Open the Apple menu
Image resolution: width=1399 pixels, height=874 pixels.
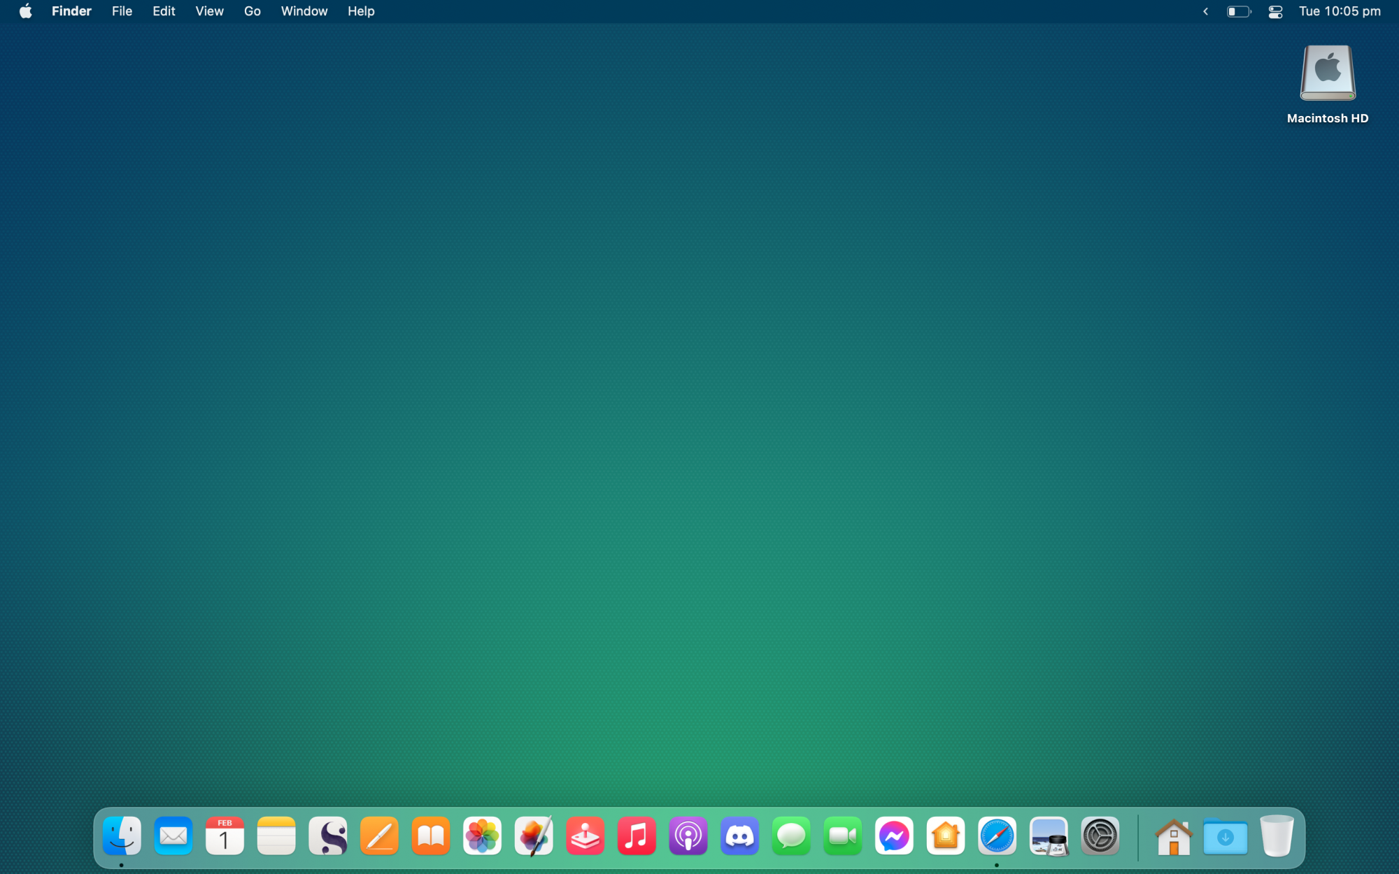click(25, 11)
